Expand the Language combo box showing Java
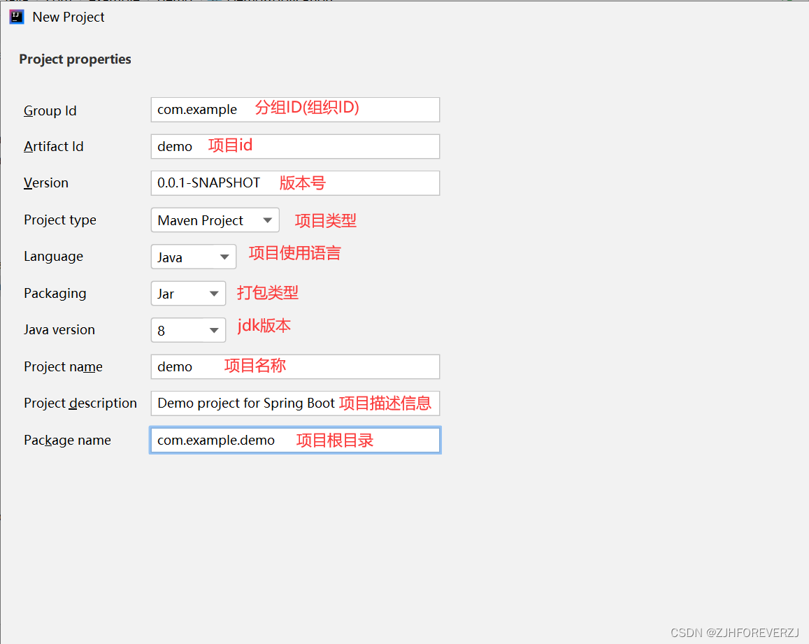The width and height of the screenshot is (809, 644). click(x=194, y=257)
